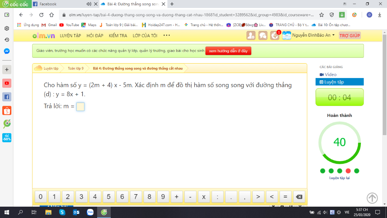Go to browser home page
Viewport: 387px width, 218px height.
51,15
